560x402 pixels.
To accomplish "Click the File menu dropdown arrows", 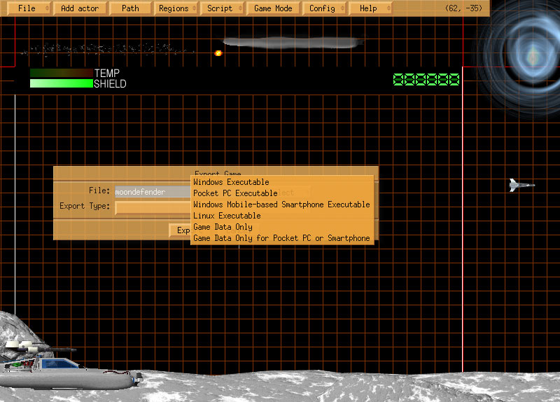I will pyautogui.click(x=47, y=8).
